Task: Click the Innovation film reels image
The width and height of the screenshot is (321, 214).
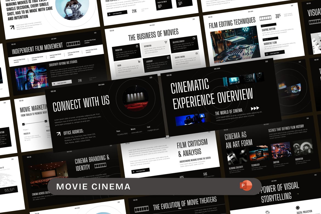Action: tap(303, 147)
